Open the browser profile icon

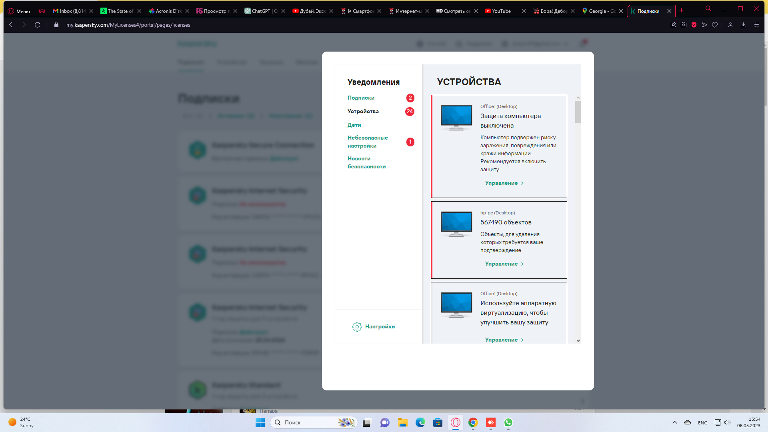click(x=730, y=25)
